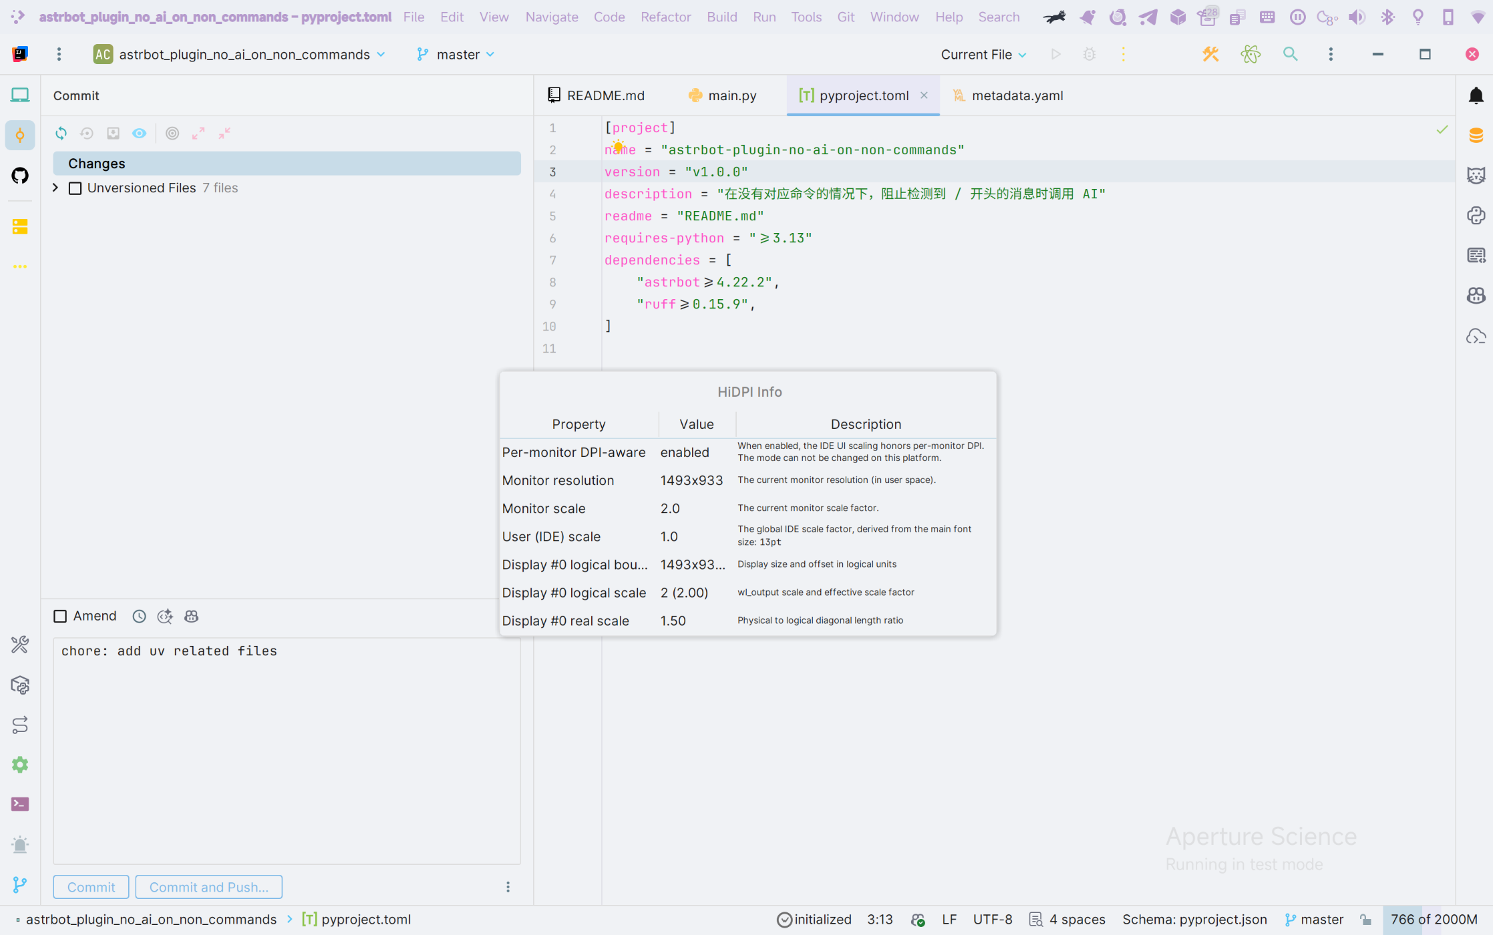Open the Database tool window icon
This screenshot has height=935, width=1493.
[1476, 136]
